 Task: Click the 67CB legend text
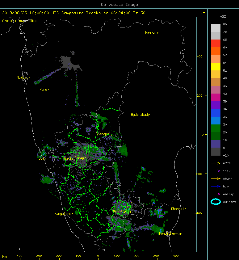[x=227, y=163]
